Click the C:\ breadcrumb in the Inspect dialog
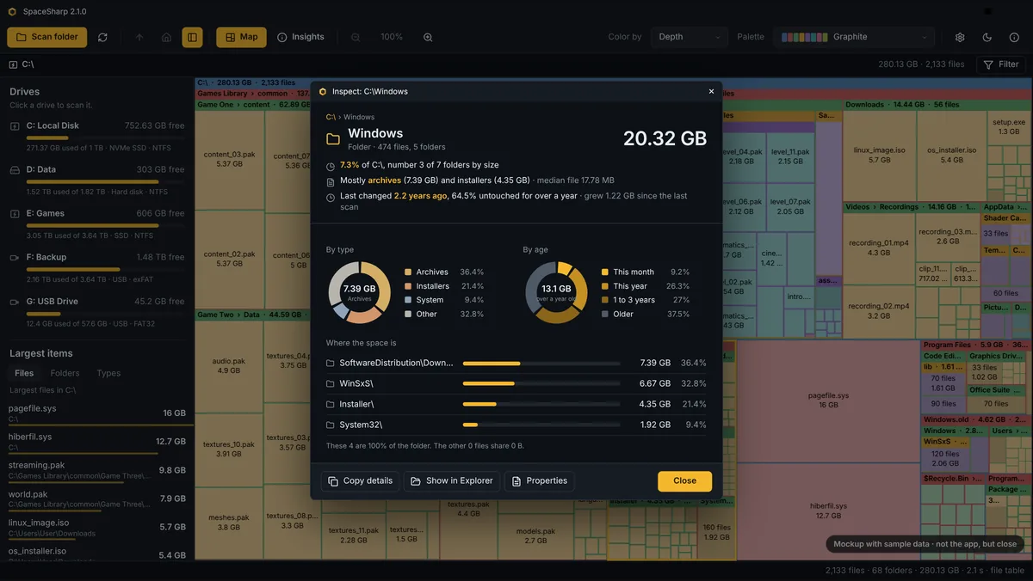Image resolution: width=1033 pixels, height=581 pixels. (331, 117)
